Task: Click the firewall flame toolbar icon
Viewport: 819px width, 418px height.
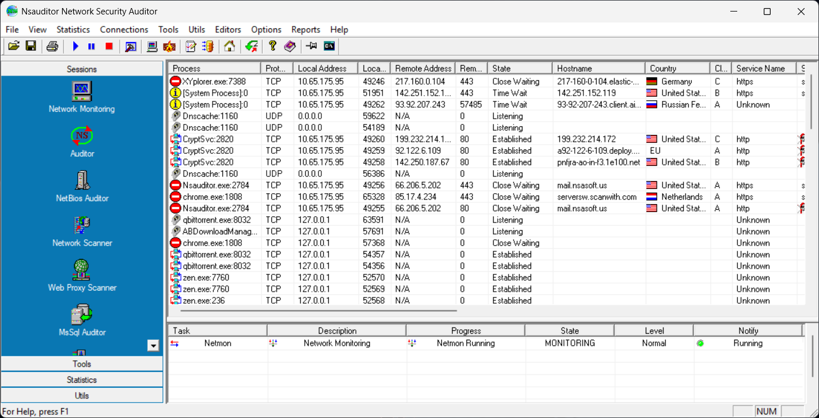Action: tap(169, 46)
